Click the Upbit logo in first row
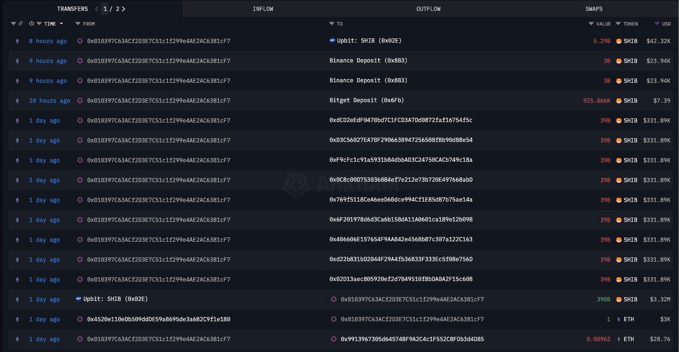 (x=332, y=41)
